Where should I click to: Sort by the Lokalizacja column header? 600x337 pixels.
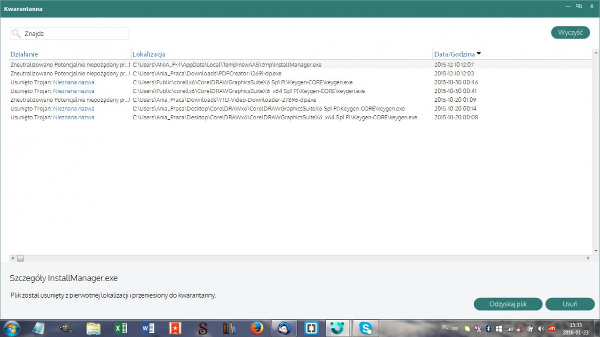(x=148, y=54)
